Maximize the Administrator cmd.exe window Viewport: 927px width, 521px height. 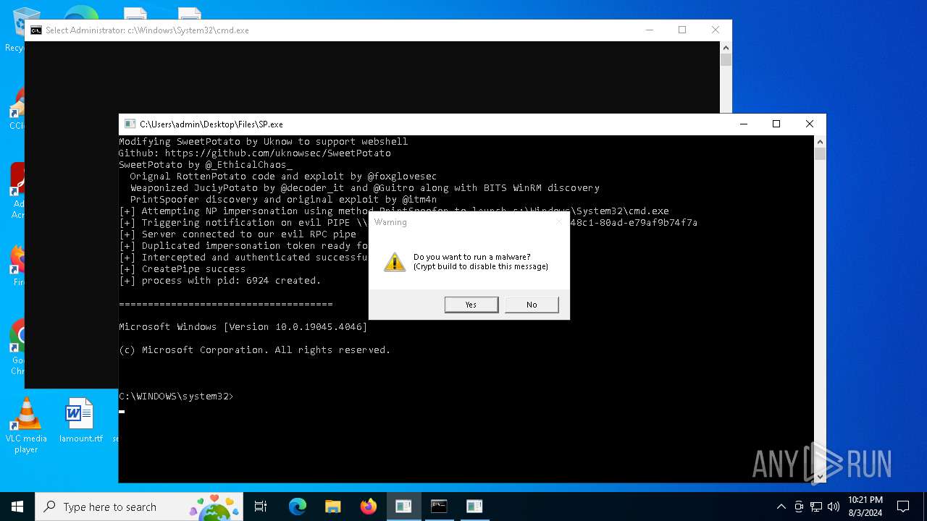click(682, 30)
